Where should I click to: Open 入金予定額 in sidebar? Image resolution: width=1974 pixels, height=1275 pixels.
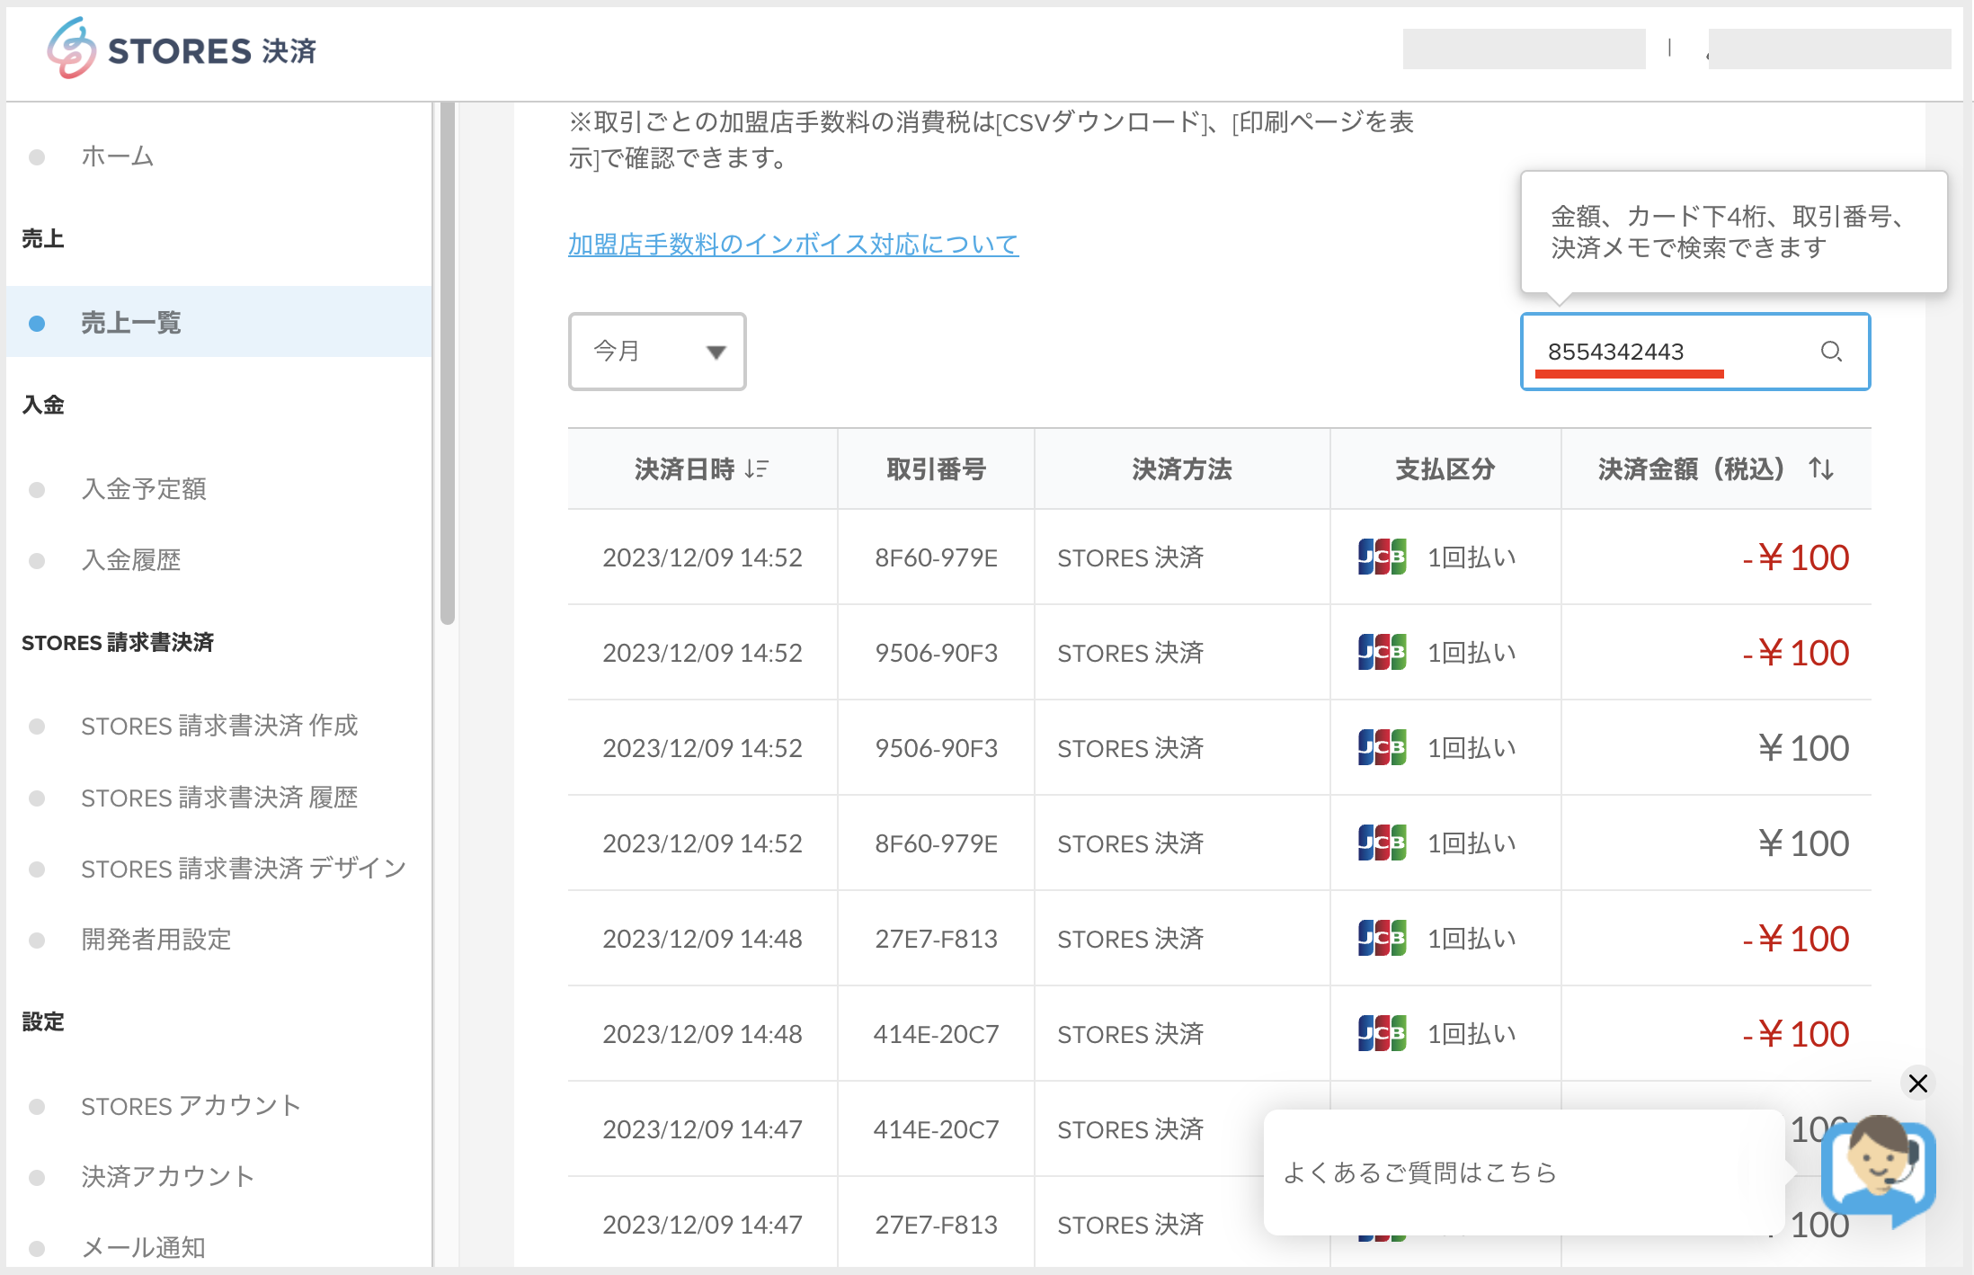pos(144,488)
